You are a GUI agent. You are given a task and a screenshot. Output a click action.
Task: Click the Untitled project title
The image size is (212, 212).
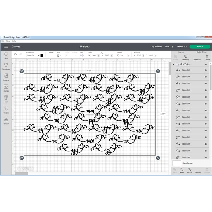pyautogui.click(x=85, y=47)
